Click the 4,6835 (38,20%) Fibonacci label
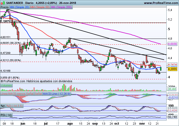The image size is (179, 126). coord(11,43)
